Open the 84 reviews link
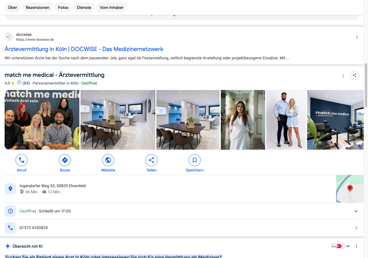The height and width of the screenshot is (258, 368). 26,83
